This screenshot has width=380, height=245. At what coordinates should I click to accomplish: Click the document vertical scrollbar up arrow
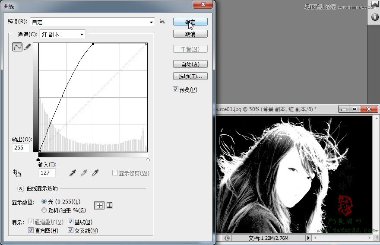tap(376, 118)
